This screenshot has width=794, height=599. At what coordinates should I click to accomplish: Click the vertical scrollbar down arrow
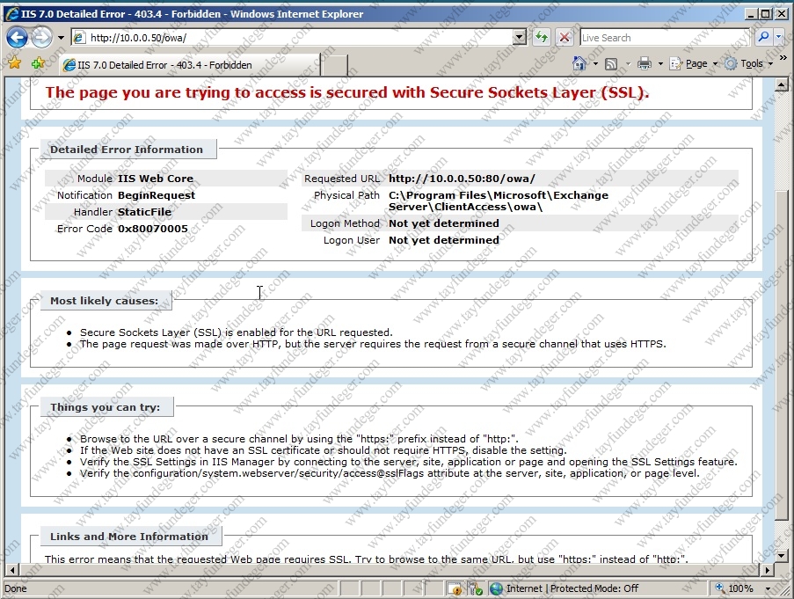782,555
